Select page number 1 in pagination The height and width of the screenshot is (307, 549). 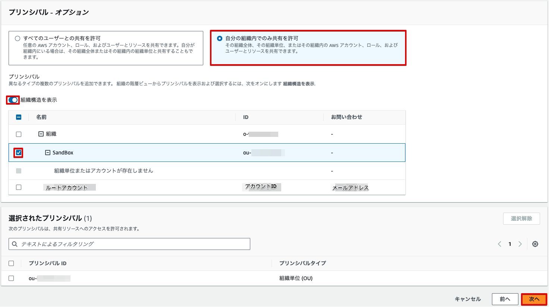tap(510, 244)
